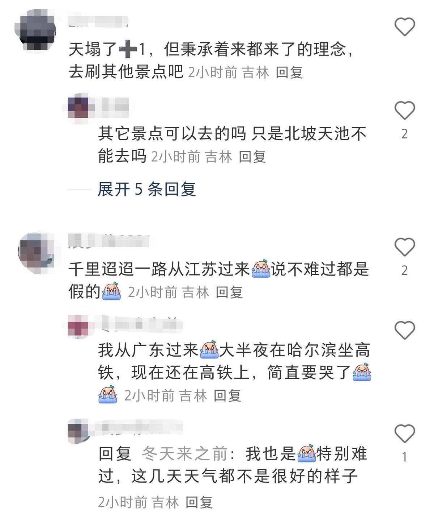Select comment text '千里迢迢一路从江苏过来'
The width and height of the screenshot is (434, 519).
(159, 269)
